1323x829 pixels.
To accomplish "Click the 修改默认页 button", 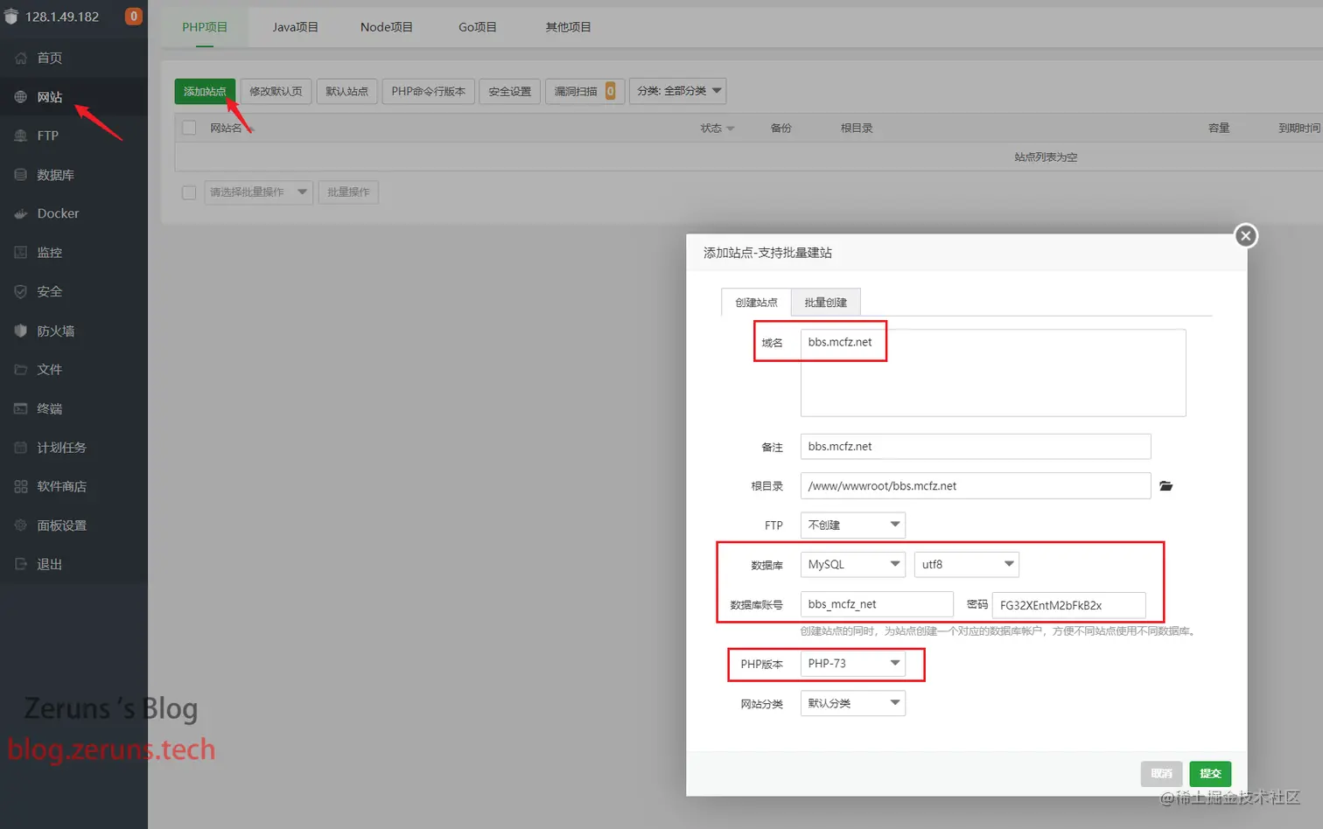I will pyautogui.click(x=276, y=91).
